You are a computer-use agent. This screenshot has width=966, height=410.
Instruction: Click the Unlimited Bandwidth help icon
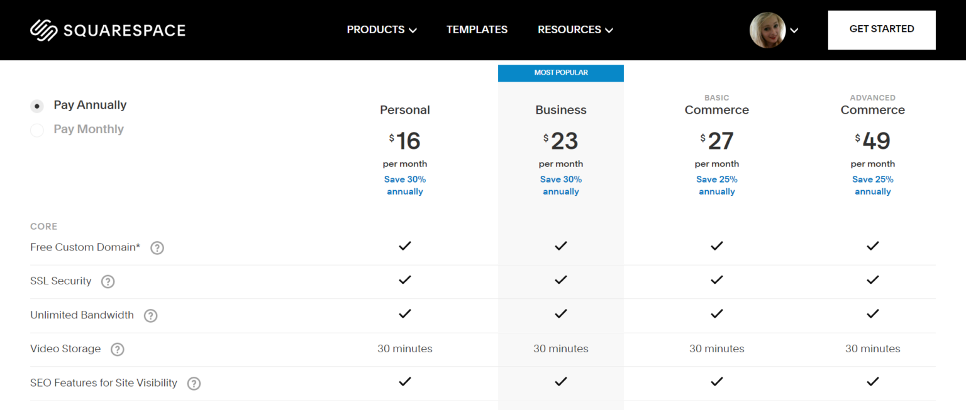150,315
